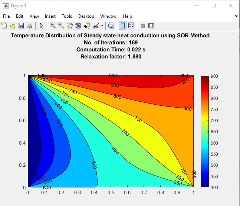Click the Link Plot toolbar button

pyautogui.click(x=111, y=26)
